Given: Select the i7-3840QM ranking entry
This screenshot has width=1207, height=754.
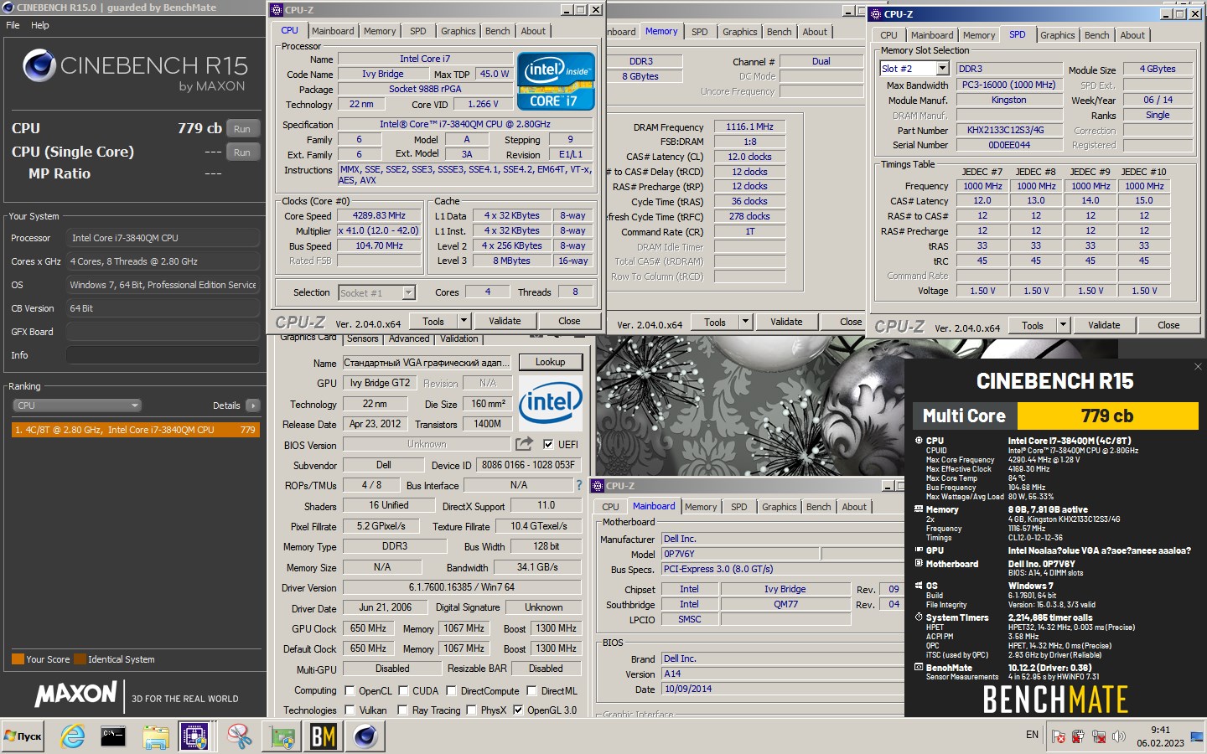Looking at the screenshot, I should 136,430.
